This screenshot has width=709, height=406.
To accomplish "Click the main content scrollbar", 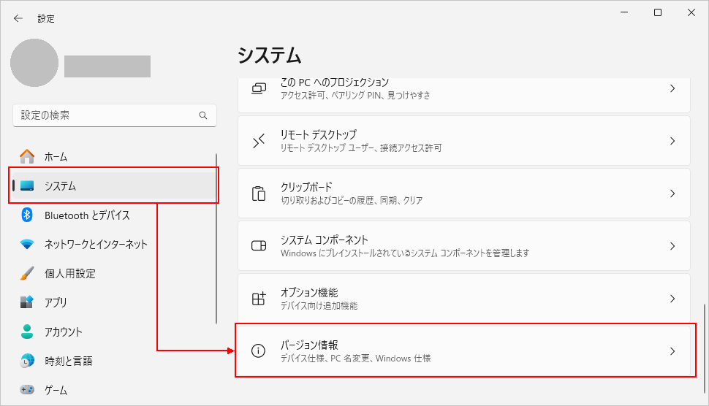I will pyautogui.click(x=704, y=348).
